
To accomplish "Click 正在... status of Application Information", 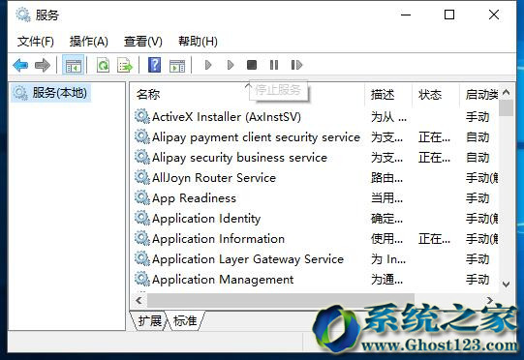I will pos(434,239).
